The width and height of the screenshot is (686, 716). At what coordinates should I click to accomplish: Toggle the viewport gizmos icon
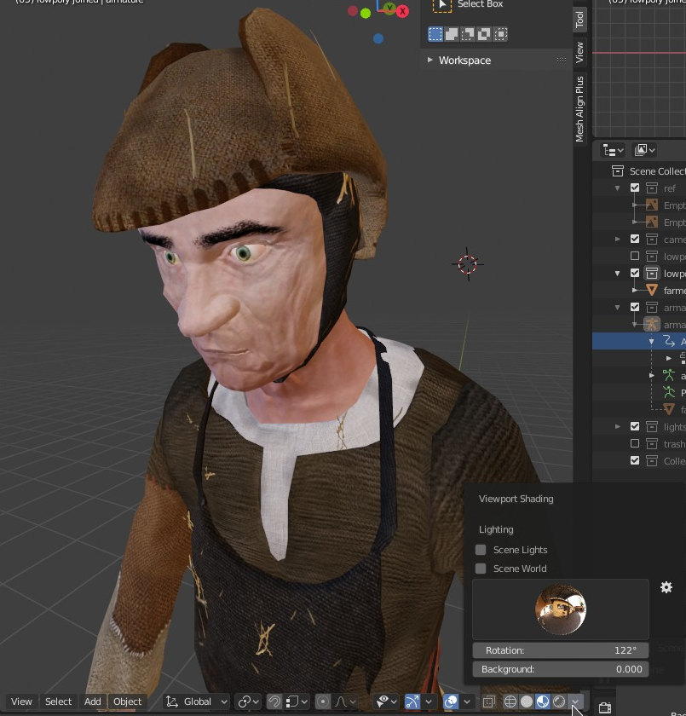pos(412,702)
